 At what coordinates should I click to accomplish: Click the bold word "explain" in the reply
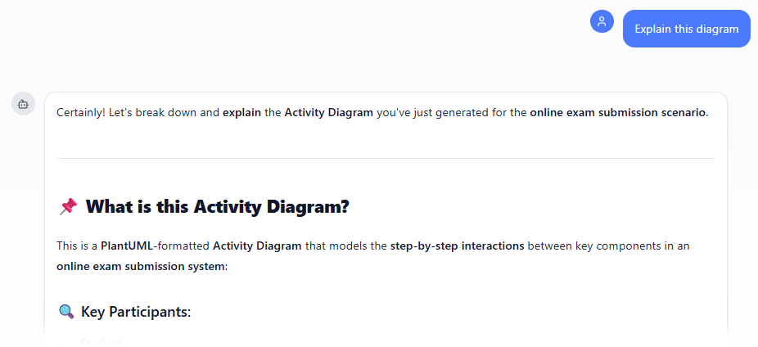[241, 112]
